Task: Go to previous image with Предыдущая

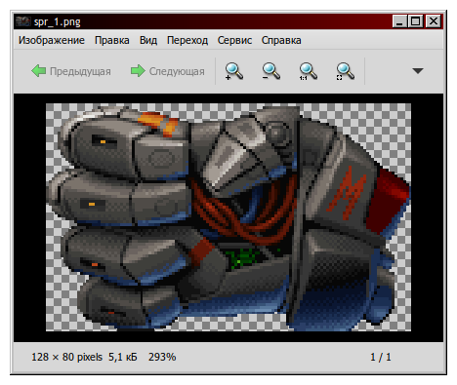Action: [x=71, y=71]
